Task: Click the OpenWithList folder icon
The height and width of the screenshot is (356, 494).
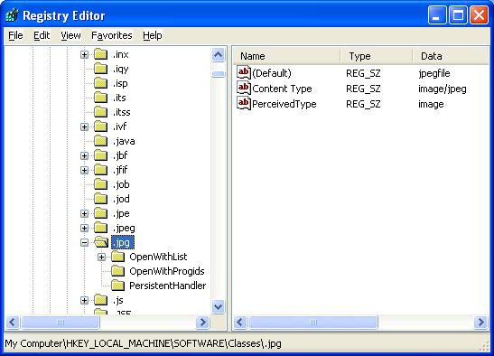Action: (x=117, y=257)
